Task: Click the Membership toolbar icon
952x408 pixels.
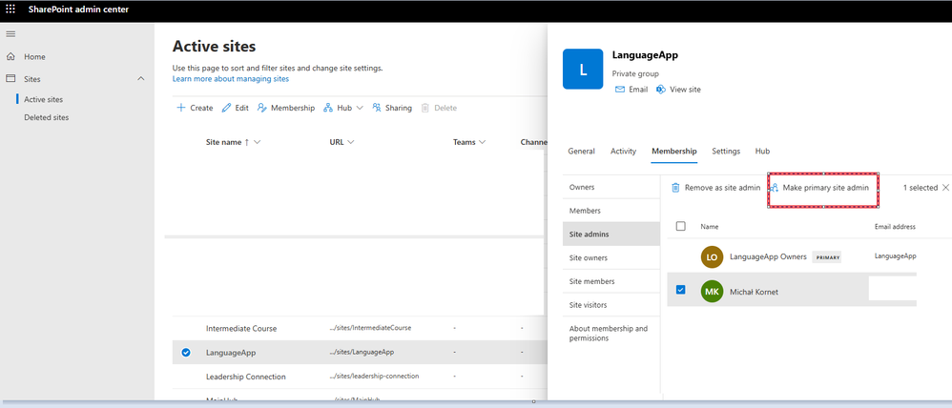Action: [262, 108]
